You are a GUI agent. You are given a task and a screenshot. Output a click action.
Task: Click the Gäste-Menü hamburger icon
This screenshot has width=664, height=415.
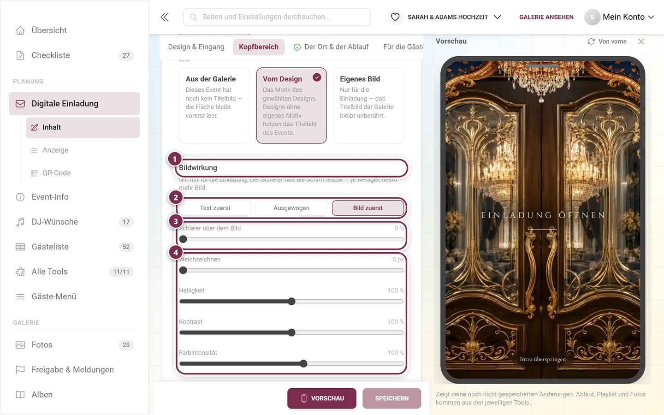(20, 297)
